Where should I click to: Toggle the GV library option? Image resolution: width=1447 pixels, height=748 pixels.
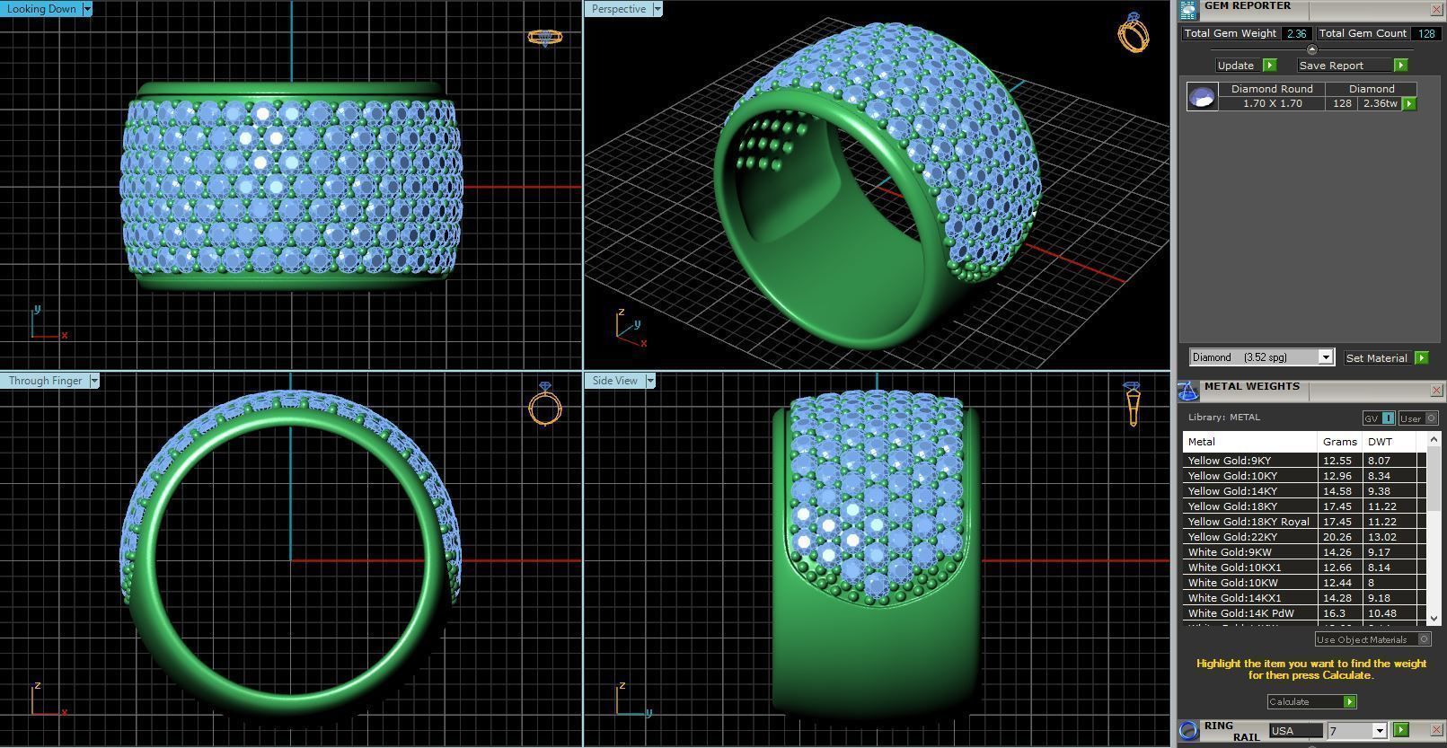(x=1379, y=418)
